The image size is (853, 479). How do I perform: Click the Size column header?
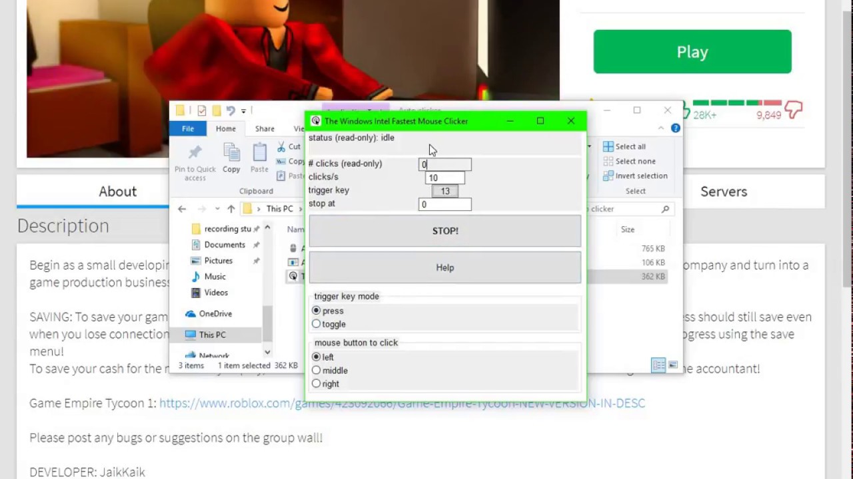pyautogui.click(x=628, y=230)
